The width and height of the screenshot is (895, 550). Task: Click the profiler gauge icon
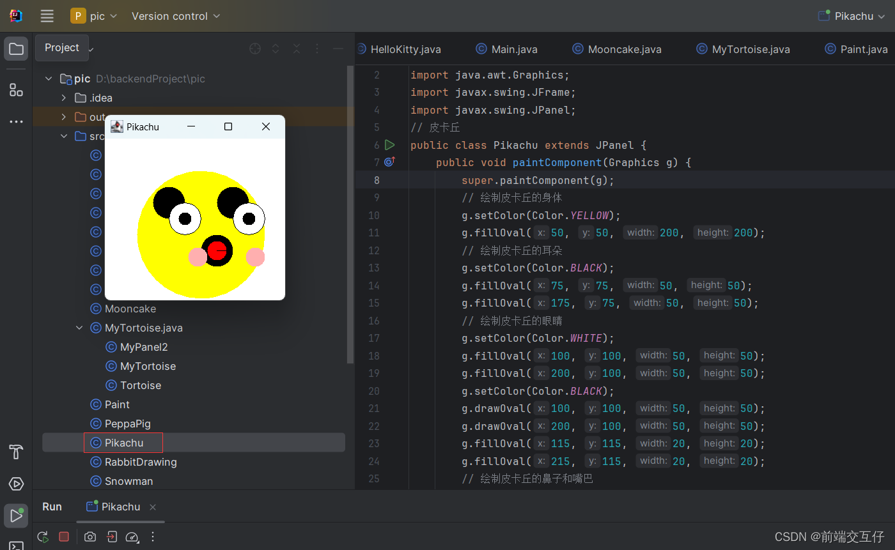tap(132, 537)
